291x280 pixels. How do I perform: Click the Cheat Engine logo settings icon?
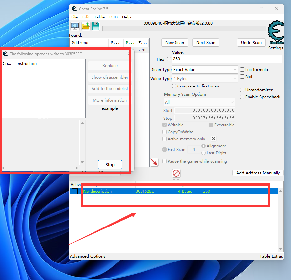(276, 33)
